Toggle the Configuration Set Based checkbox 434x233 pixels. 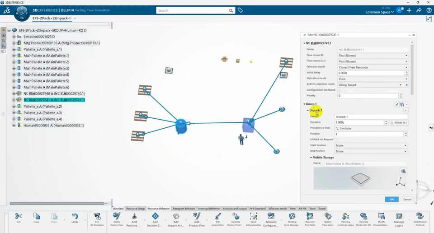pos(339,90)
